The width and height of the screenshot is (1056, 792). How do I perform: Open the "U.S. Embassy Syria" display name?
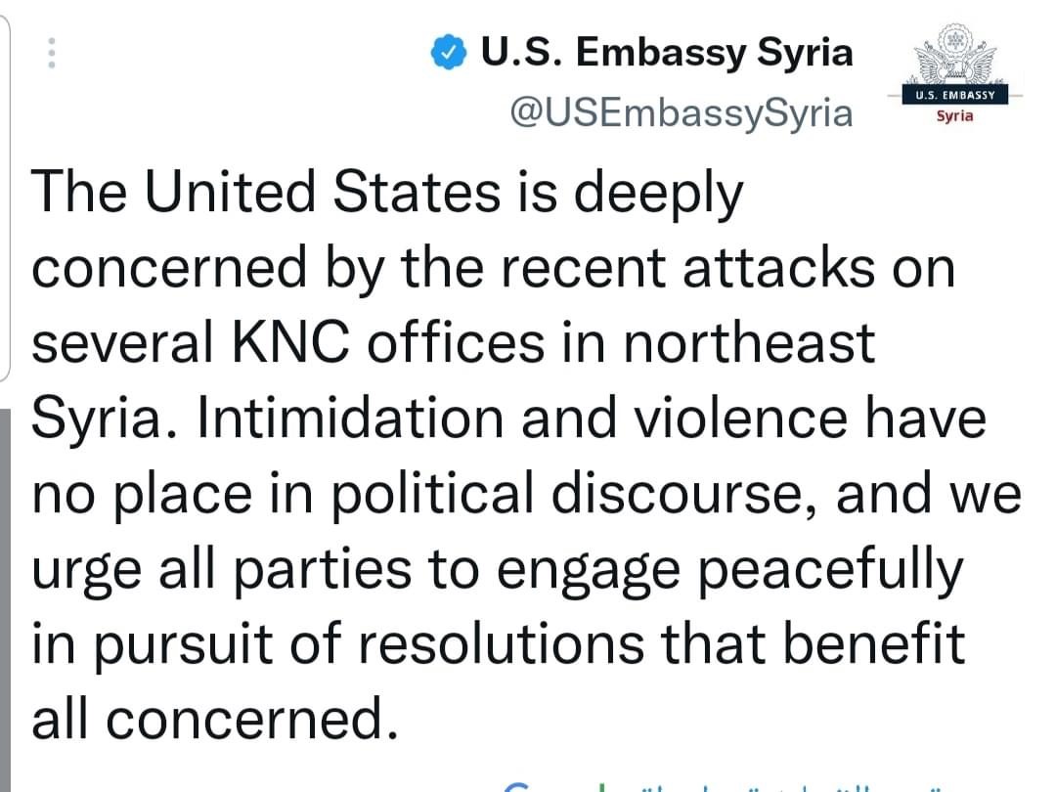(x=667, y=53)
